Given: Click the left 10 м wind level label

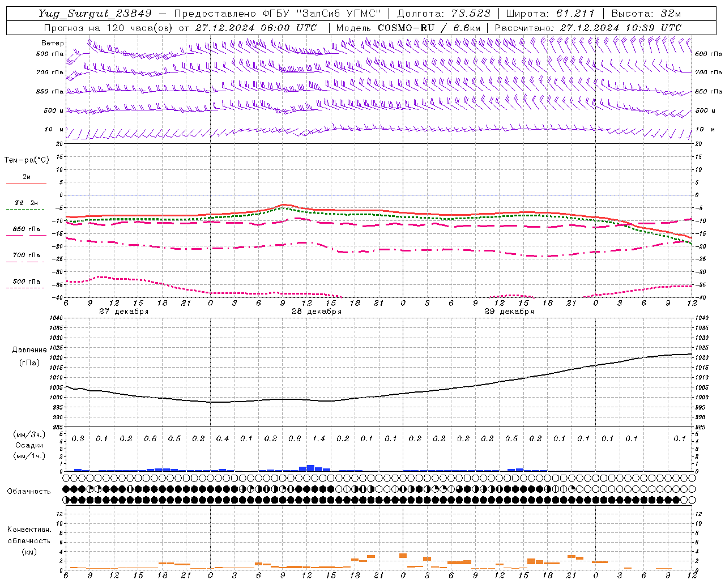Looking at the screenshot, I should pyautogui.click(x=54, y=130).
